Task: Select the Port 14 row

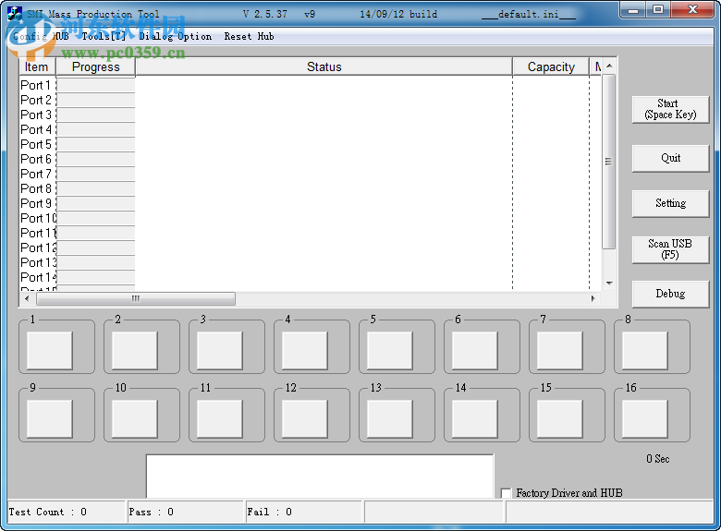Action: pyautogui.click(x=311, y=277)
